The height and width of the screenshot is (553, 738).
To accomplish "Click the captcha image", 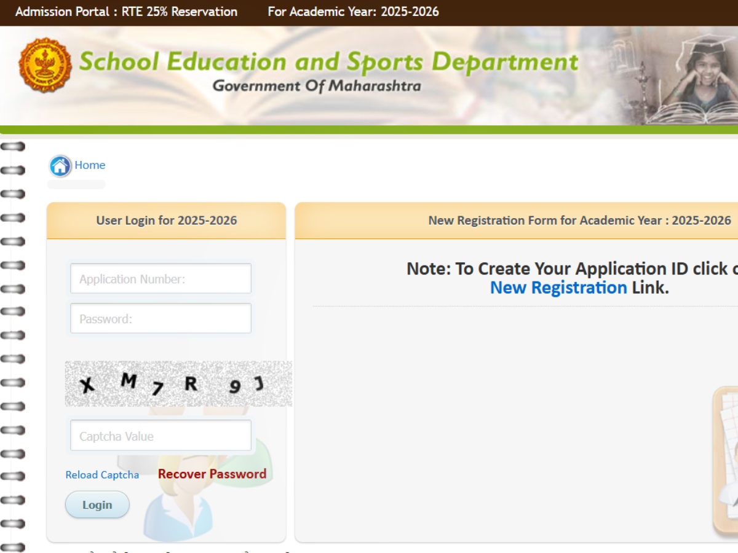I will click(178, 384).
